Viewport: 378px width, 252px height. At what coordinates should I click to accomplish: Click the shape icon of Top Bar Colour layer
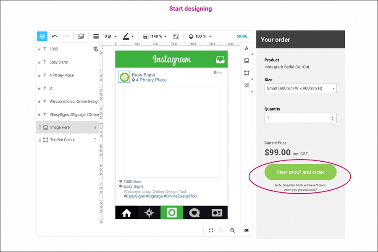[x=45, y=140]
